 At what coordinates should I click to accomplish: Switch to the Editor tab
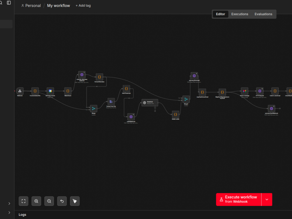(220, 14)
